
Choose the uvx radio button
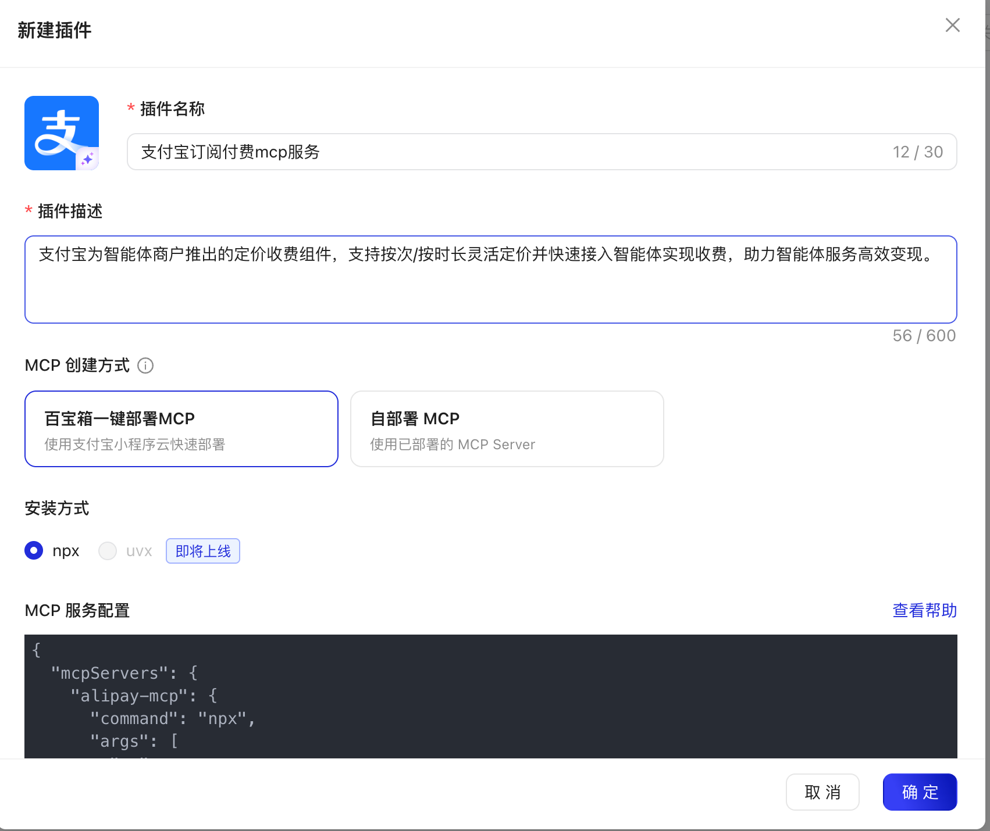(x=108, y=550)
